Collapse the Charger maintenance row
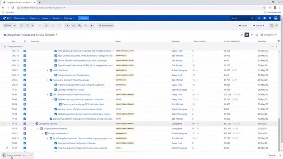 [x=43, y=133]
